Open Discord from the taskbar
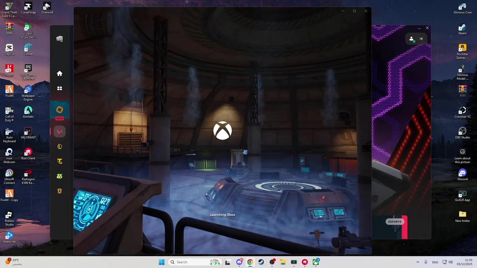 (x=239, y=262)
